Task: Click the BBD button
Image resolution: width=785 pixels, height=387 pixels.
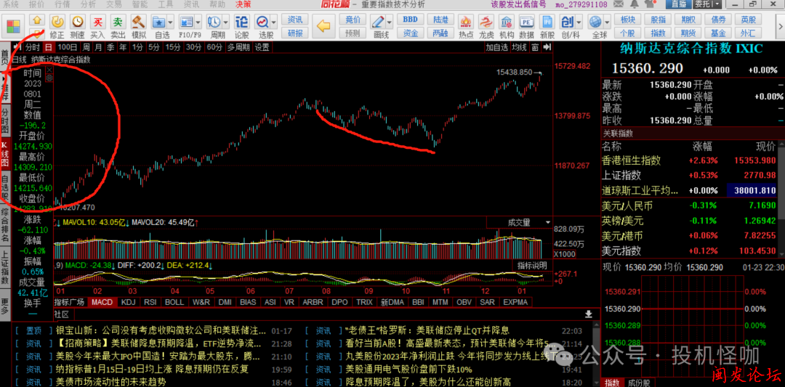Action: (x=411, y=20)
